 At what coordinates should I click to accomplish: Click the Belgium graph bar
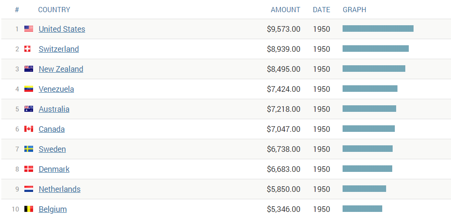click(362, 208)
